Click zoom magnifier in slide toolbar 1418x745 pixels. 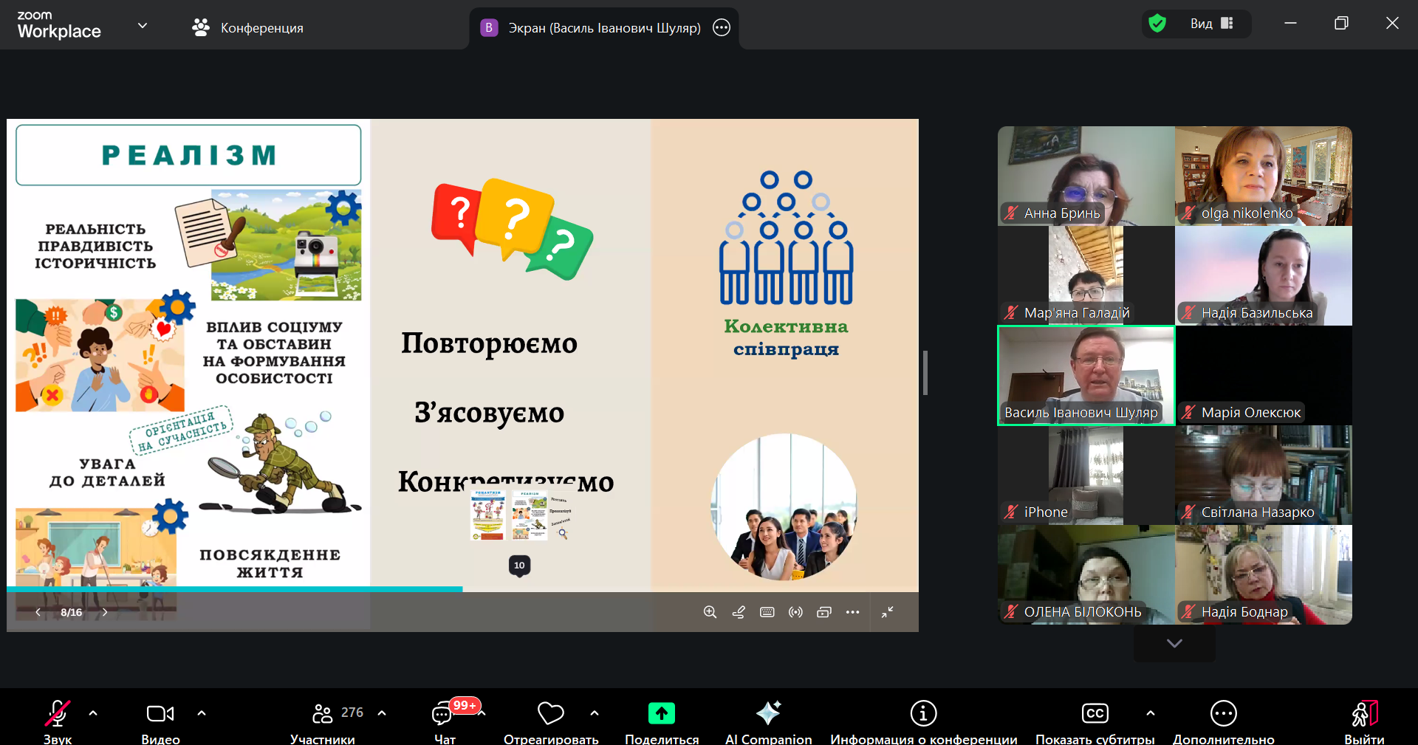pos(710,612)
